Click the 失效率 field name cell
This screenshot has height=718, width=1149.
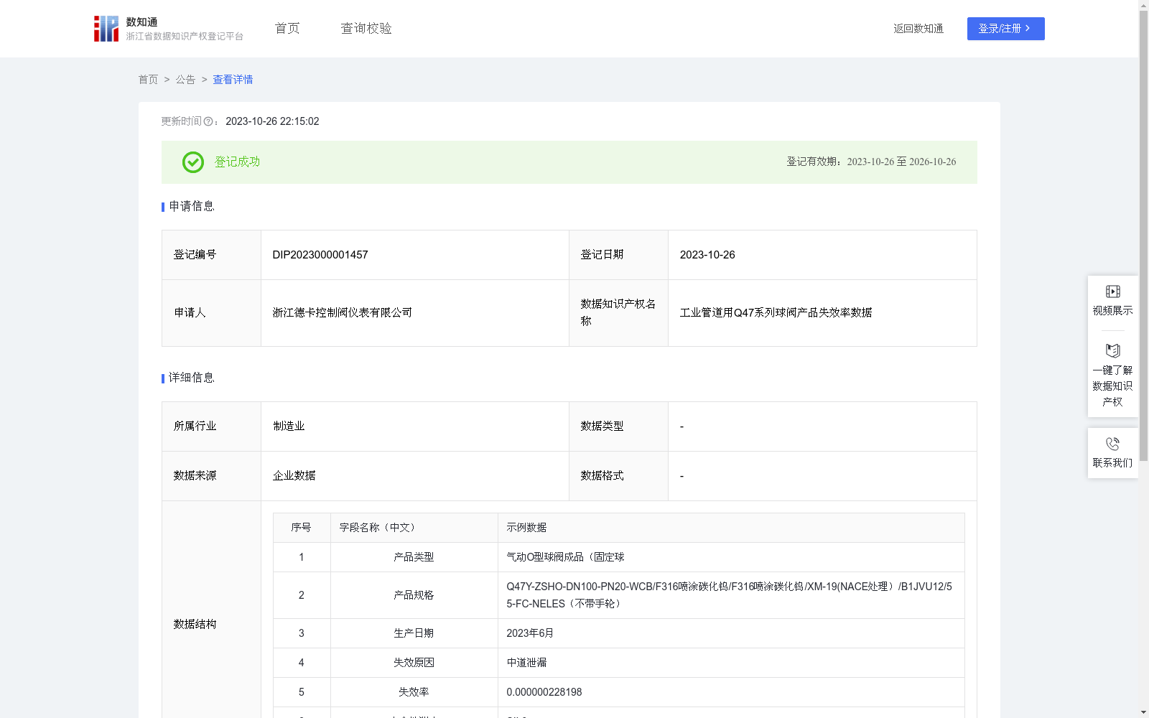click(414, 692)
